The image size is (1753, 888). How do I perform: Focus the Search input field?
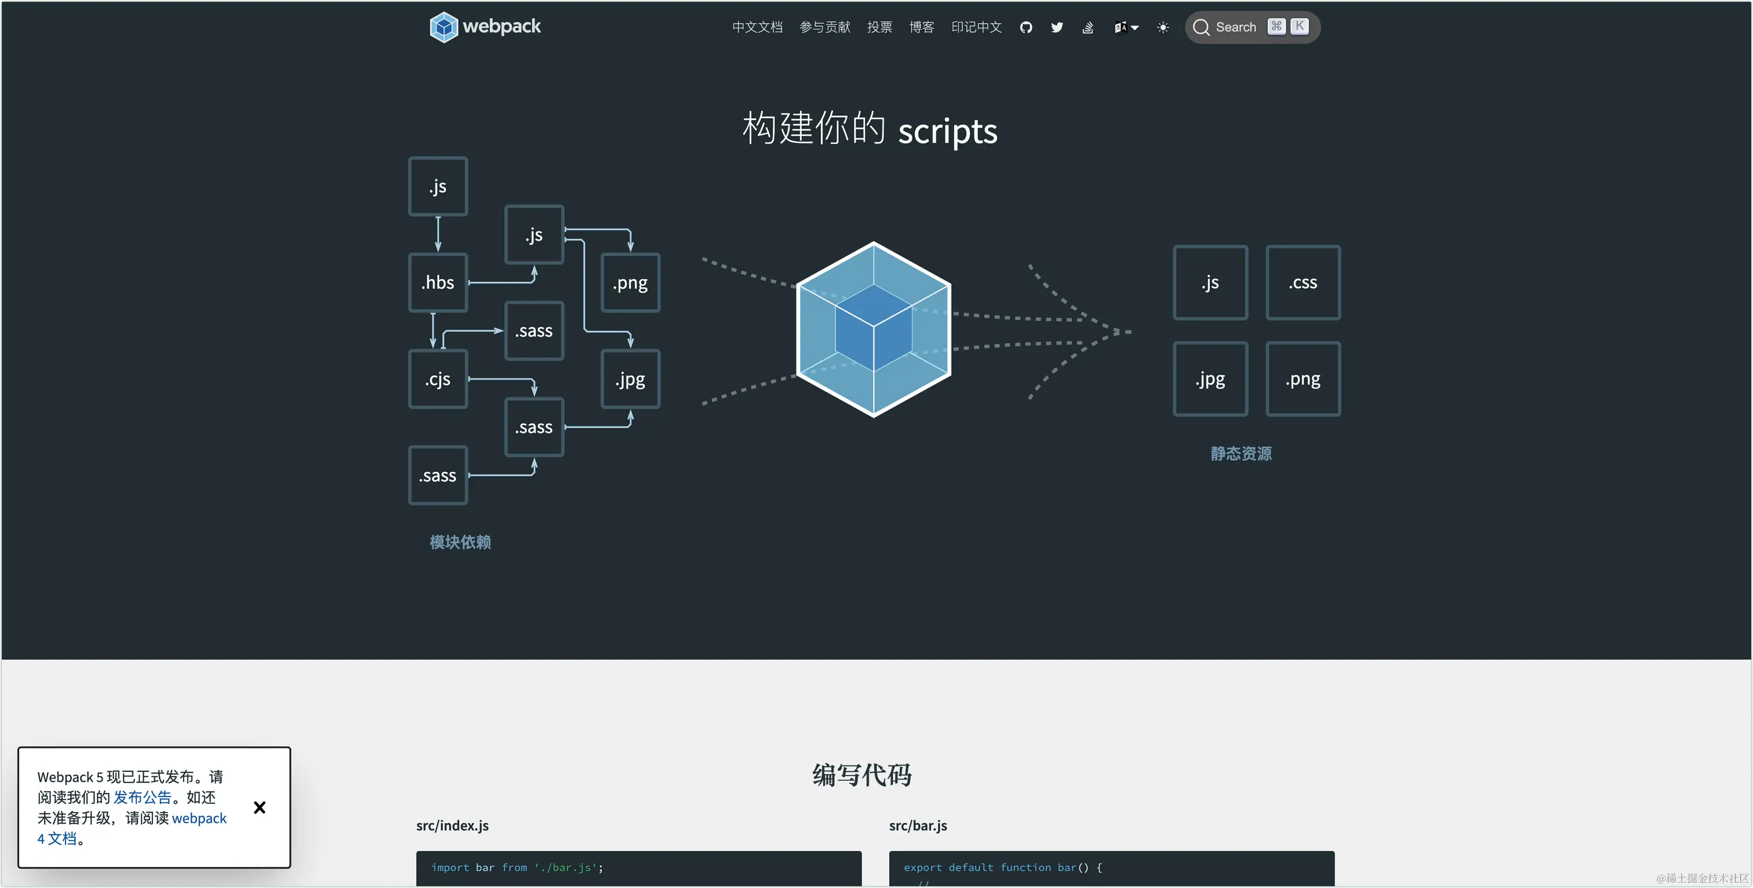click(x=1253, y=27)
